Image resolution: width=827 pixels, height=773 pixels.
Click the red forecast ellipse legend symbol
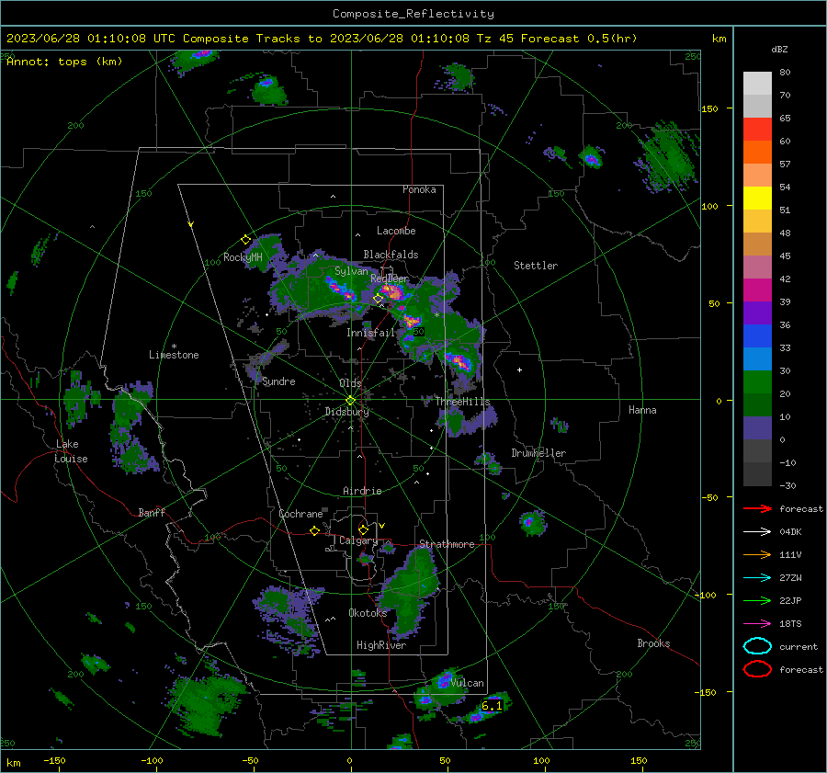click(x=757, y=669)
